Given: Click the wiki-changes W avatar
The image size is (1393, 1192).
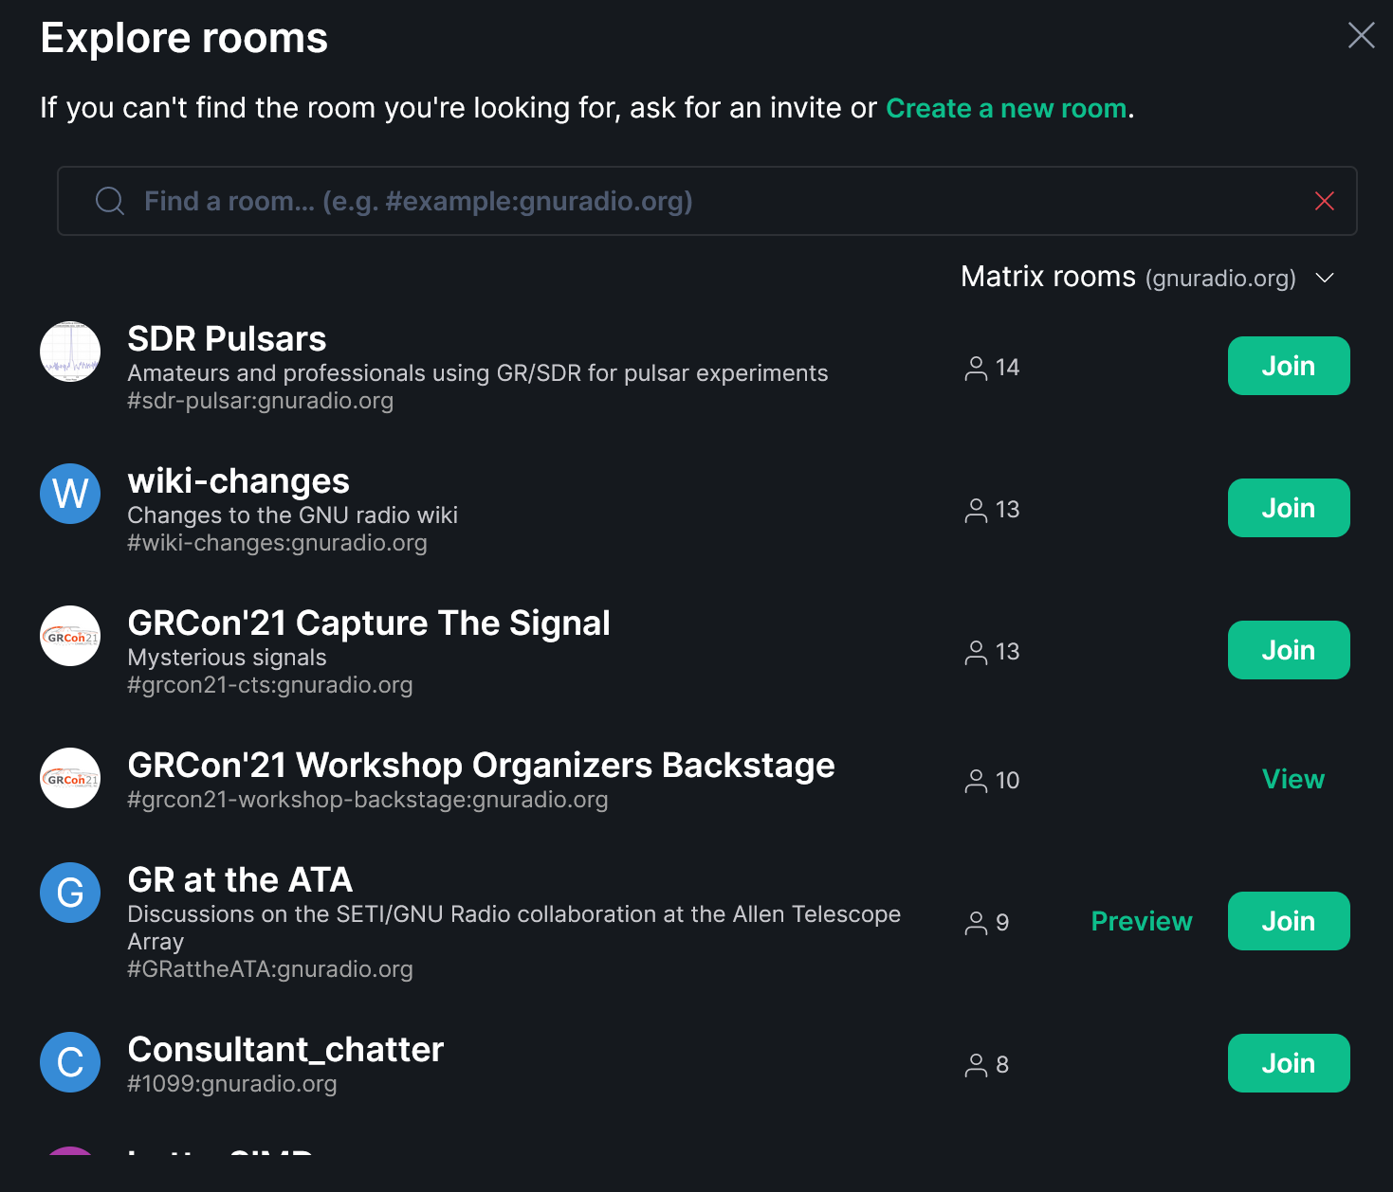Looking at the screenshot, I should coord(70,494).
